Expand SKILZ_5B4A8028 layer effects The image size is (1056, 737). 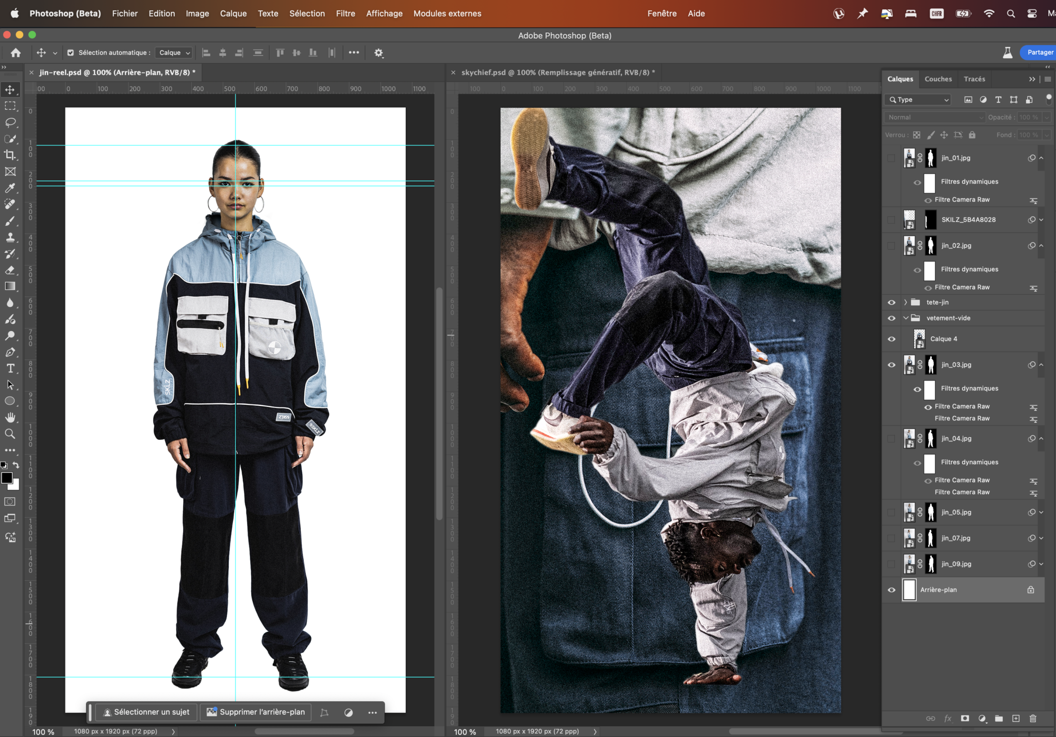coord(1041,220)
